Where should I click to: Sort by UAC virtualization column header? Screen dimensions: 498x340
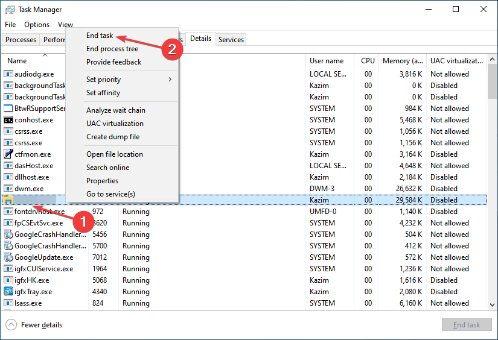pyautogui.click(x=456, y=61)
